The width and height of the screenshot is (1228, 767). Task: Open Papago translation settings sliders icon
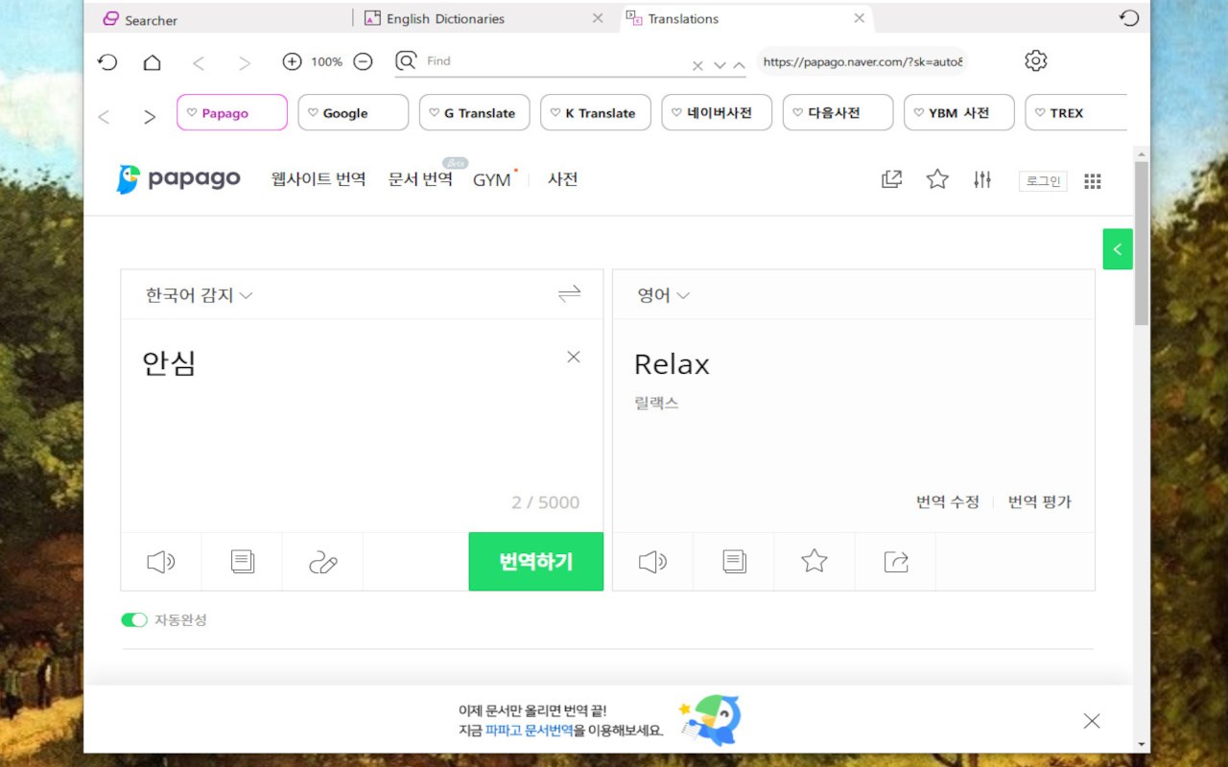(x=981, y=179)
